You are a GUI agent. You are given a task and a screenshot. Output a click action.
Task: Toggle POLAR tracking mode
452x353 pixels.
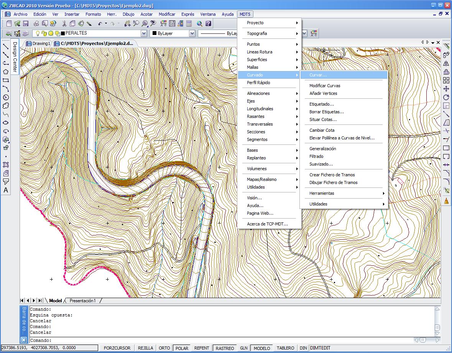pyautogui.click(x=182, y=348)
